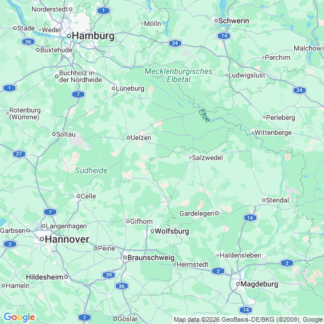Click the Südheide nature park label
Viewport: 324px width, 324px height.
91,170
